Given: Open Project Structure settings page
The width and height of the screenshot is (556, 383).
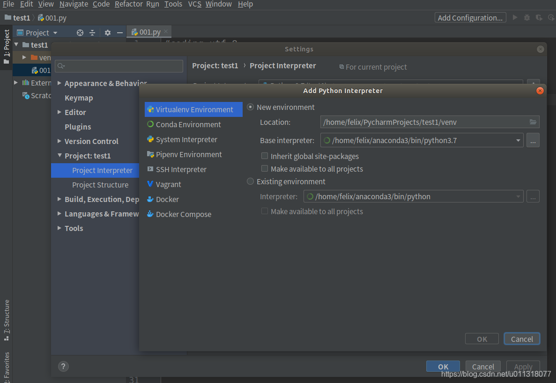Looking at the screenshot, I should point(100,185).
